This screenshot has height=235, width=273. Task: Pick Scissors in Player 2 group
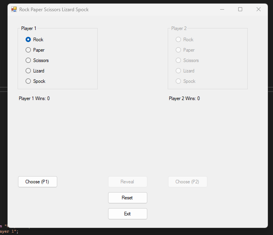[179, 60]
